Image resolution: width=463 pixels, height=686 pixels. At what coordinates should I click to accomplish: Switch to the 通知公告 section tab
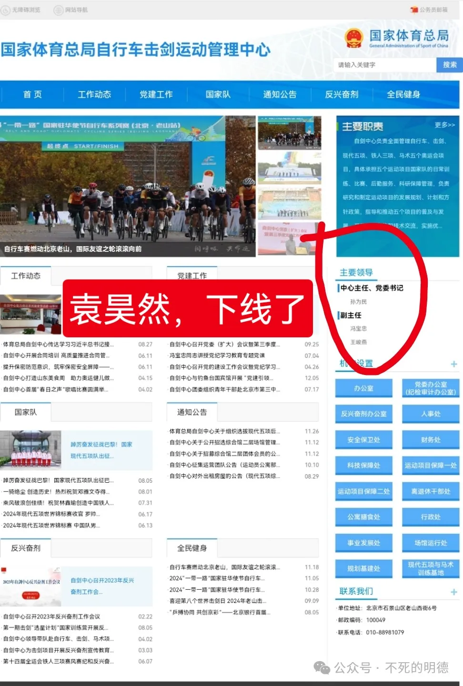click(x=192, y=412)
